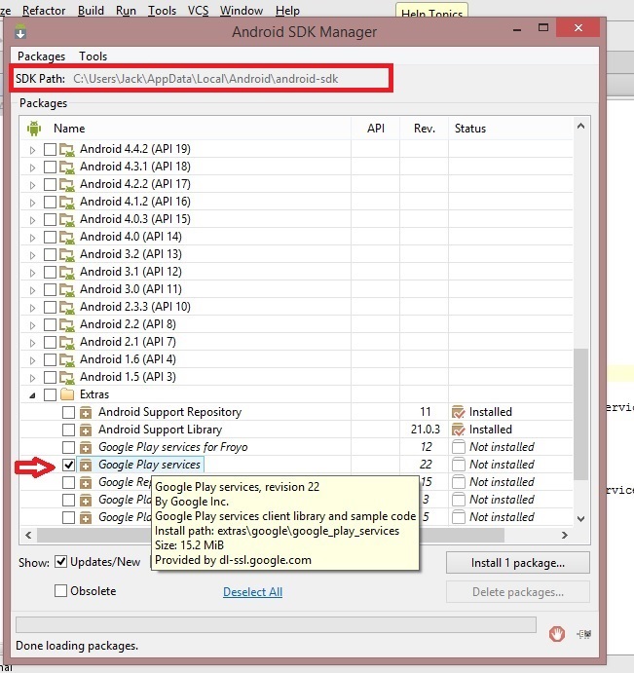Click the Deselect All link
This screenshot has height=673, width=634.
(x=253, y=592)
